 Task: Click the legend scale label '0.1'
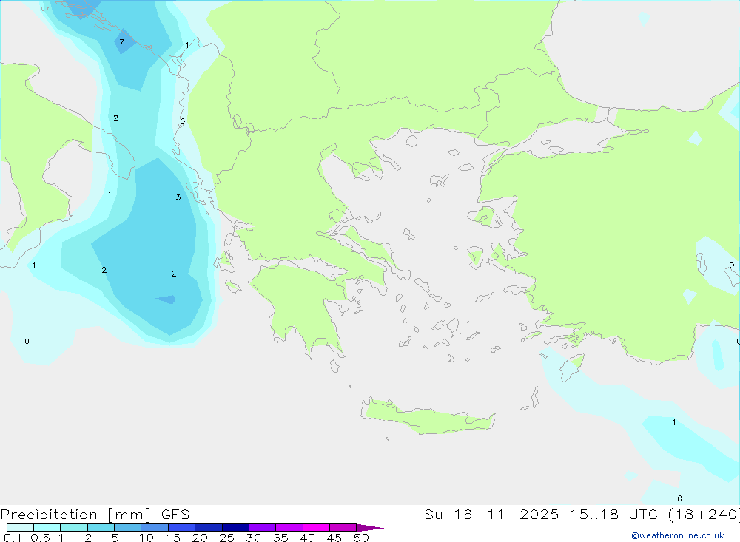click(13, 538)
